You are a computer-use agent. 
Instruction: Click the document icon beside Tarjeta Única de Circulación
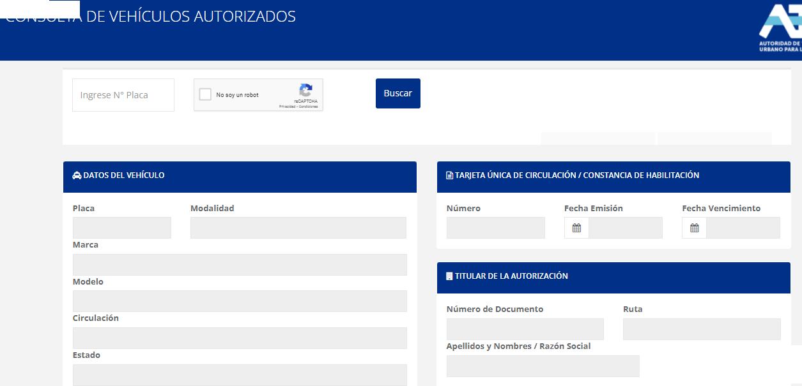(449, 176)
